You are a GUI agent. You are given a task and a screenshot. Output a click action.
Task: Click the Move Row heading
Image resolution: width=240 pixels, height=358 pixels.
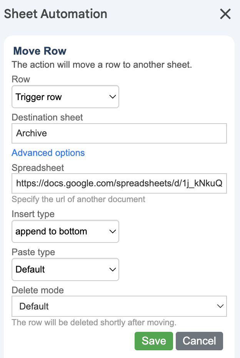pos(40,51)
